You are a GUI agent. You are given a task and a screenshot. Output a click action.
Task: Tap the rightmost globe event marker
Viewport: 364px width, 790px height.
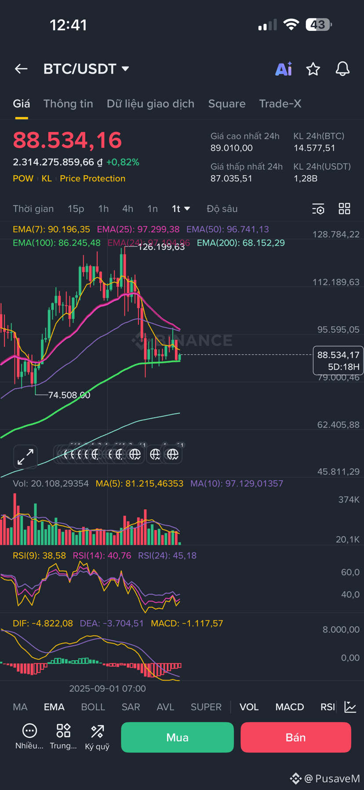coord(173,454)
